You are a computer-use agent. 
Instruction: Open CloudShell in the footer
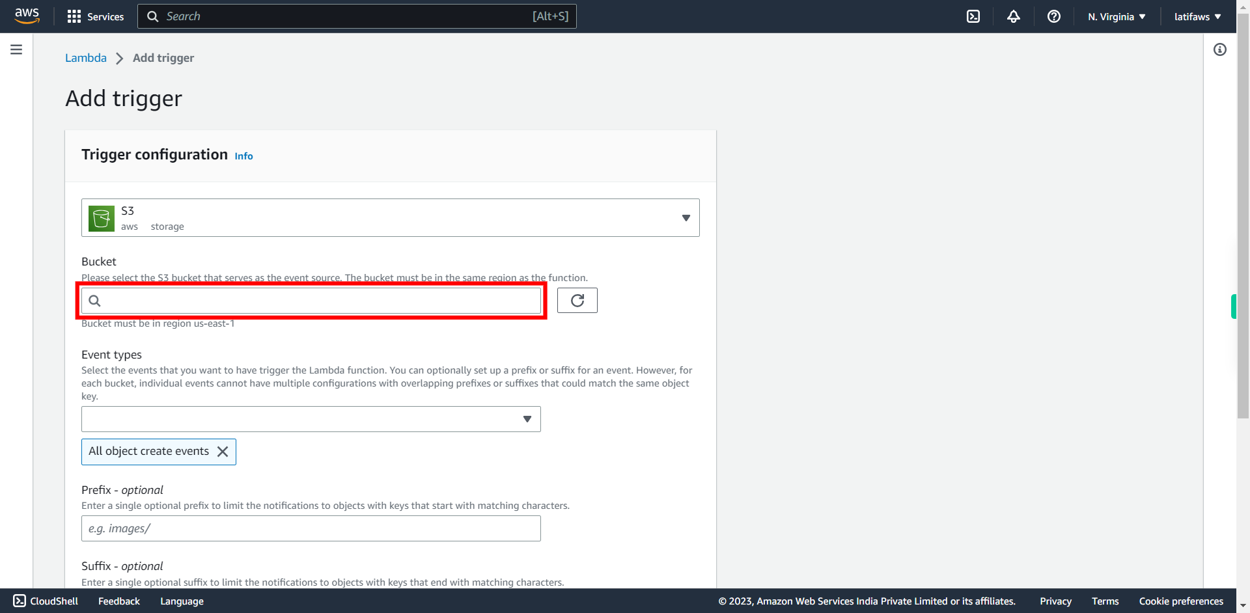click(46, 601)
